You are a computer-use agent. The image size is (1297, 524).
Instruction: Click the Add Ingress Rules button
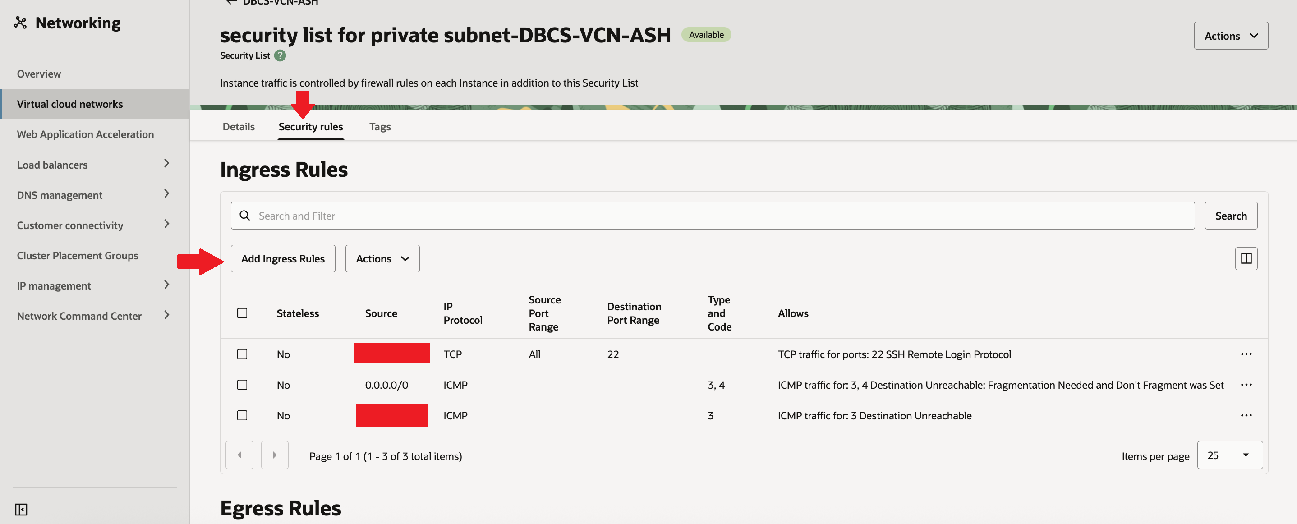point(282,258)
